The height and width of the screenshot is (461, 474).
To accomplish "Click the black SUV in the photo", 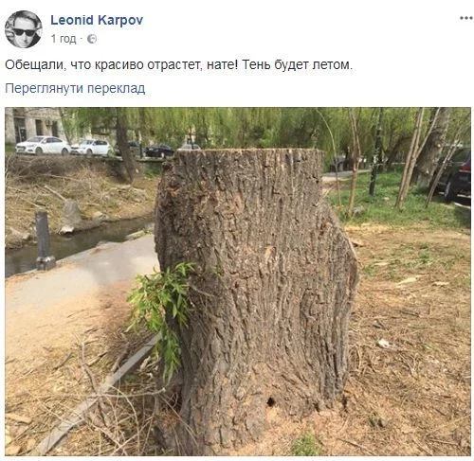I will pos(453,174).
